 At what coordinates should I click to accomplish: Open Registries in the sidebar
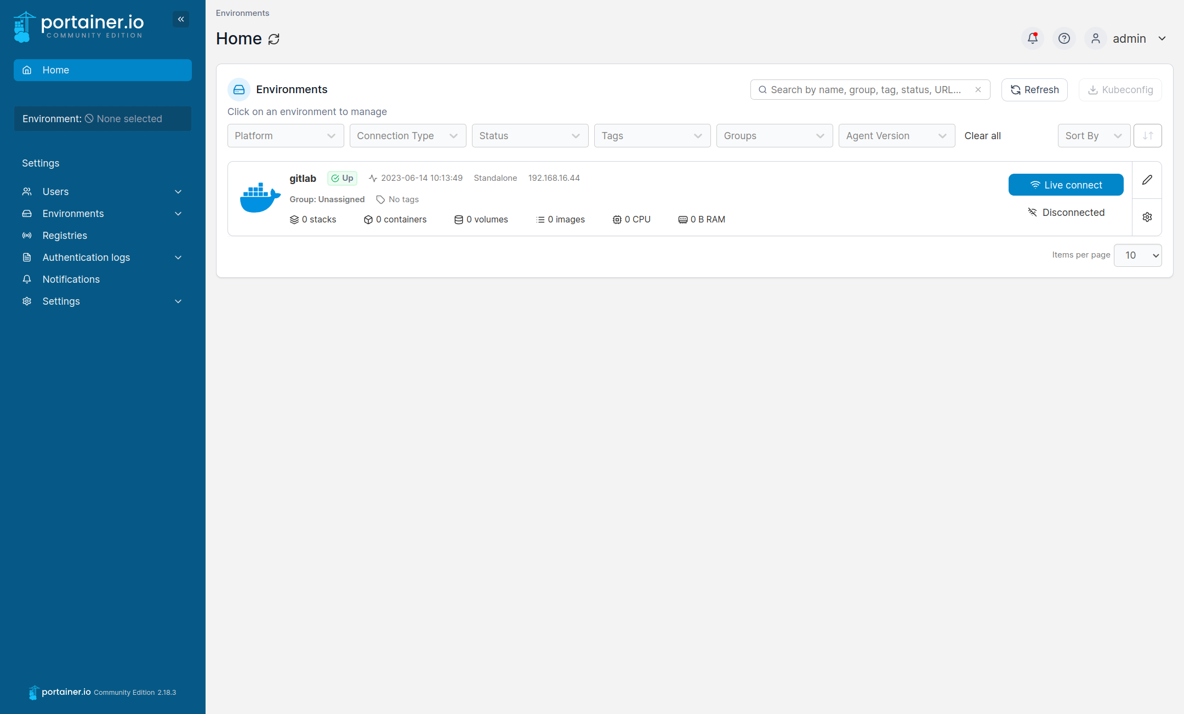[65, 235]
